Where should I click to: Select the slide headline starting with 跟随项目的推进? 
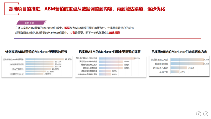click(87, 9)
